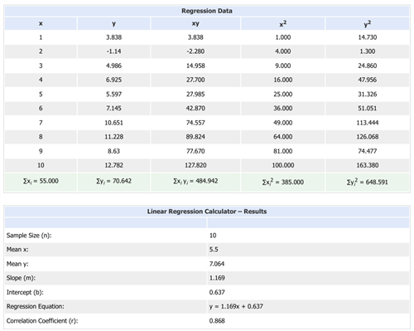Click y² value 126.068
This screenshot has width=414, height=331.
[x=368, y=137]
